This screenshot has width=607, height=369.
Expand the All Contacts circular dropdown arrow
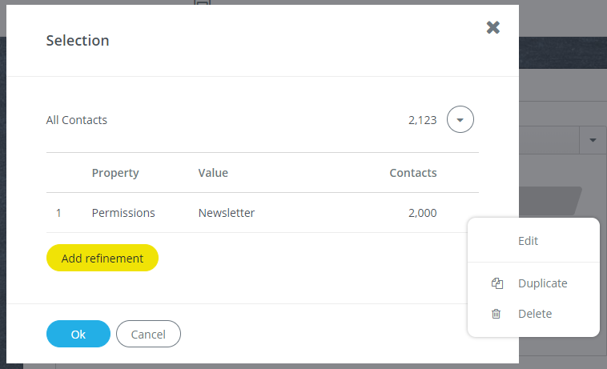(x=460, y=119)
